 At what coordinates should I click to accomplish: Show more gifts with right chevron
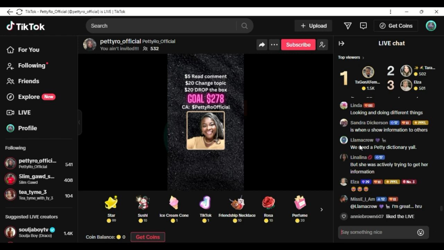point(322,209)
